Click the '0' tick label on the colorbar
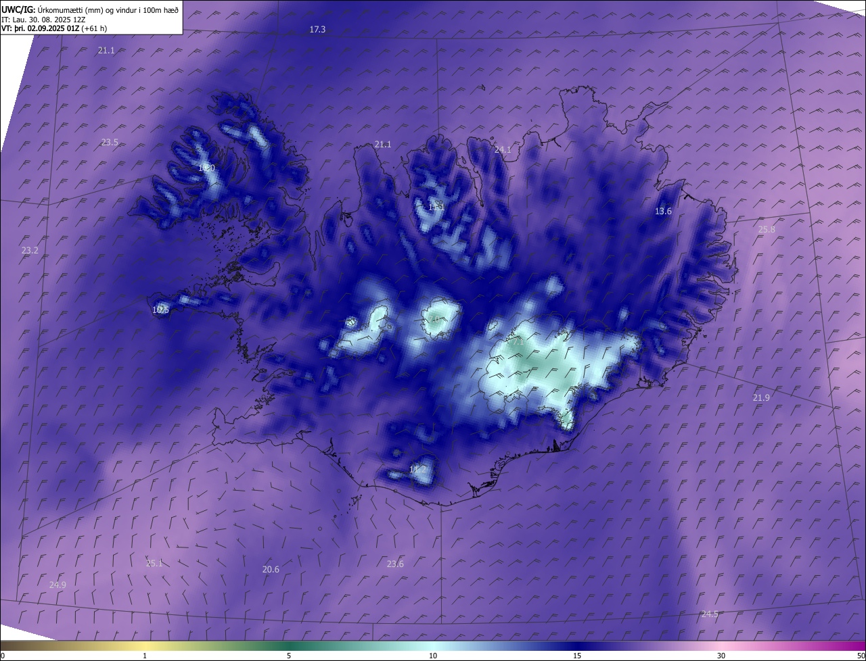 3,656
